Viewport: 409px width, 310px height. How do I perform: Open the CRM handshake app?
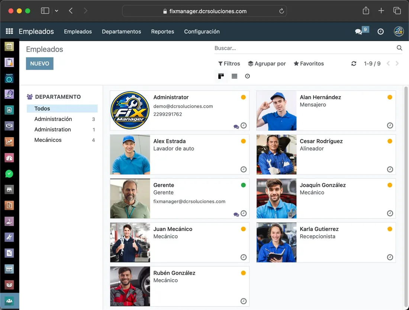pos(9,126)
